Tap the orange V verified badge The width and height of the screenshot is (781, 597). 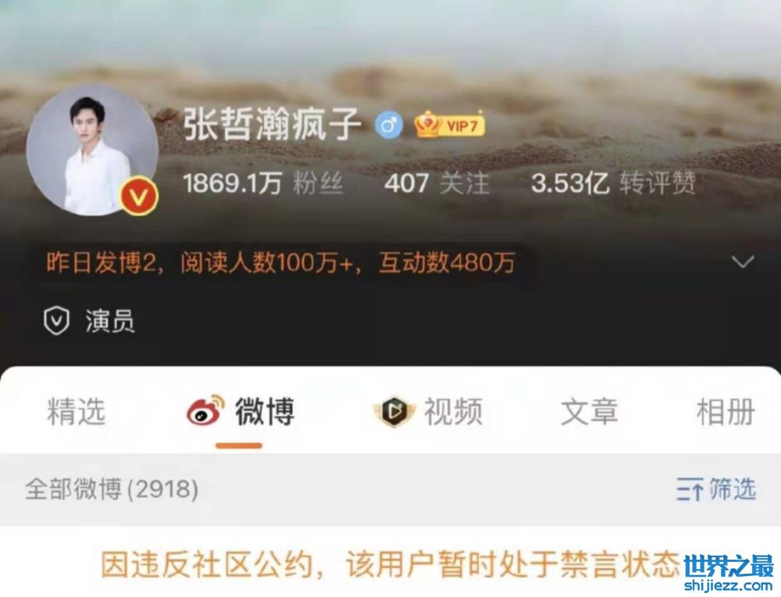(x=139, y=197)
